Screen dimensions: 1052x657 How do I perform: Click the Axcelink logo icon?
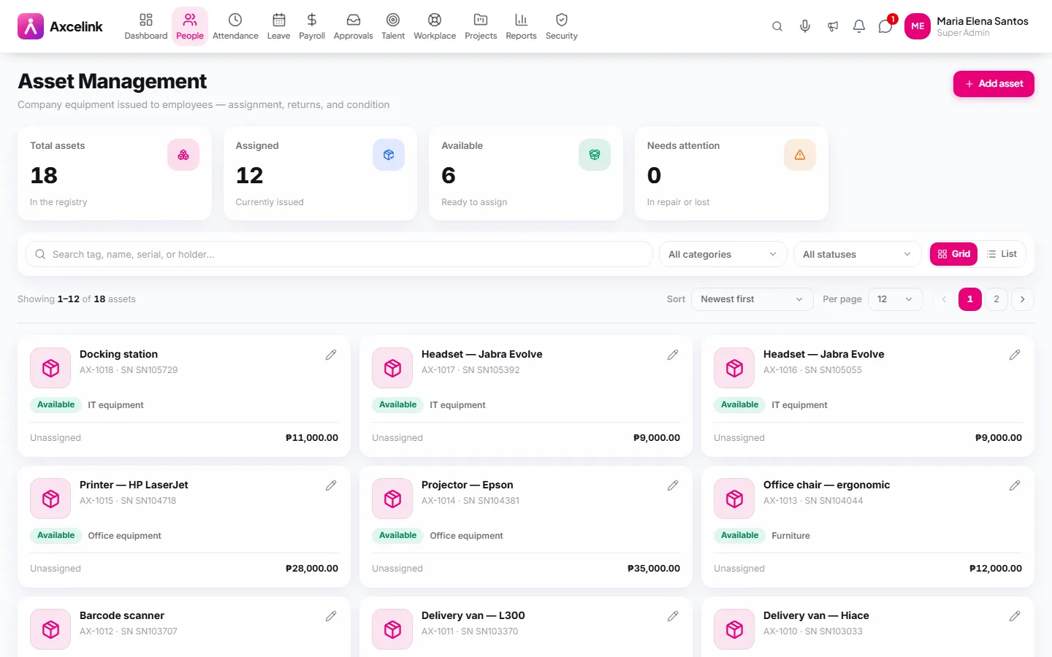31,26
